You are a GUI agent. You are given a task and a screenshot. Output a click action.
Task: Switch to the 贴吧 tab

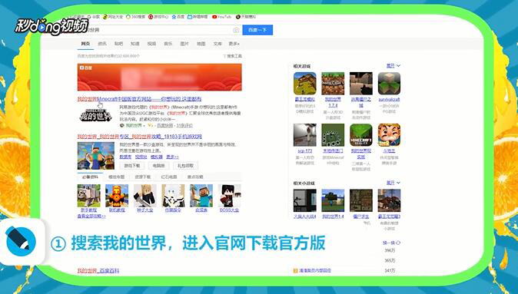click(x=118, y=44)
